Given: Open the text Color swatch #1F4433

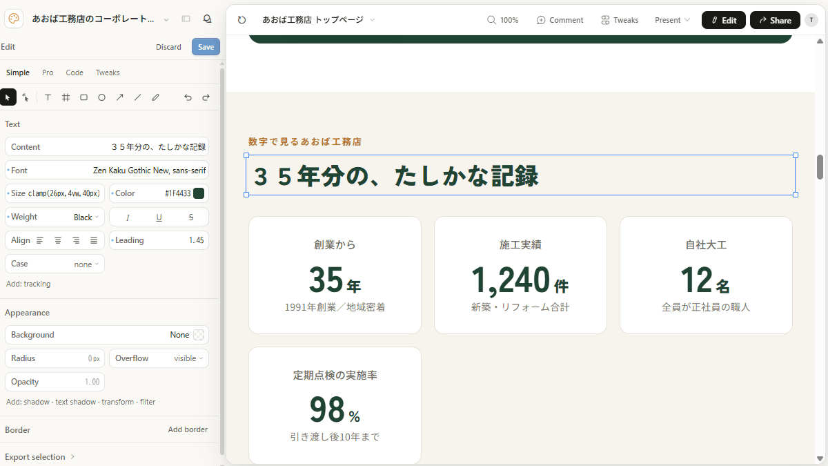Looking at the screenshot, I should tap(199, 193).
